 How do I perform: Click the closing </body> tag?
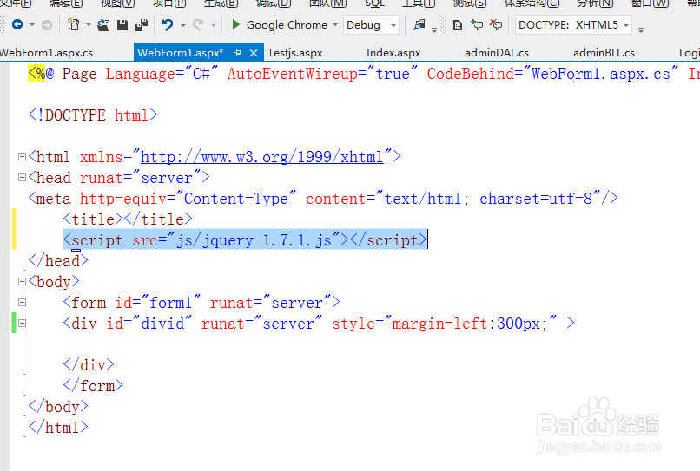58,406
